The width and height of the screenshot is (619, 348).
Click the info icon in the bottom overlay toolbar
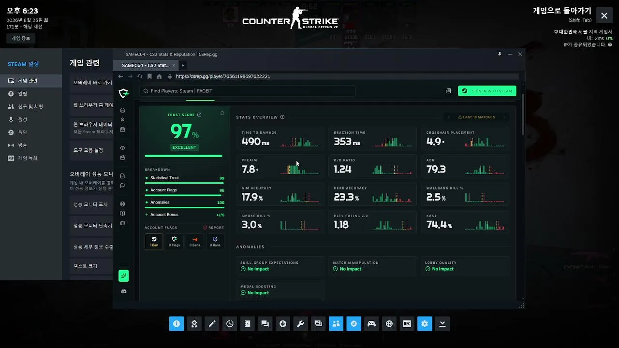pyautogui.click(x=177, y=324)
